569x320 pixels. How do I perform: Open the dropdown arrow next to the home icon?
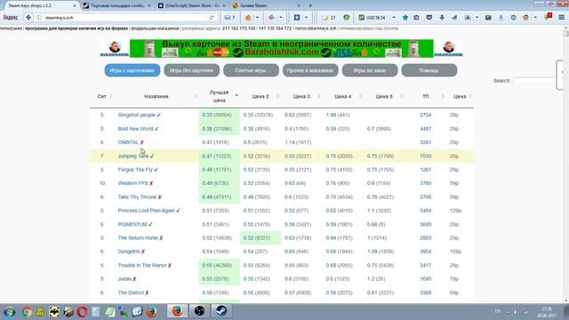257,18
